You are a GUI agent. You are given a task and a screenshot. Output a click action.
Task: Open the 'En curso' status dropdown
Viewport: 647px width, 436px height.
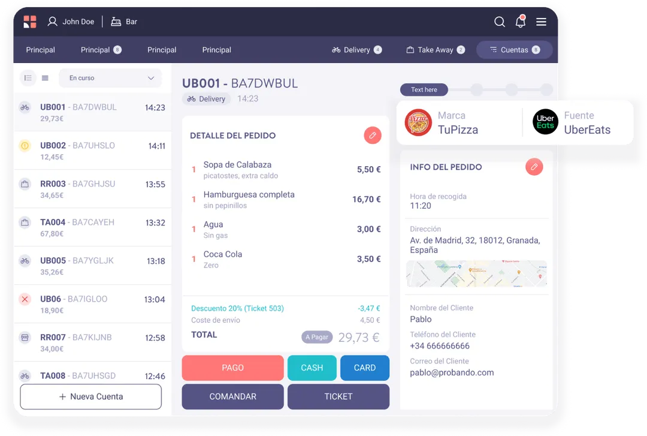tap(110, 78)
